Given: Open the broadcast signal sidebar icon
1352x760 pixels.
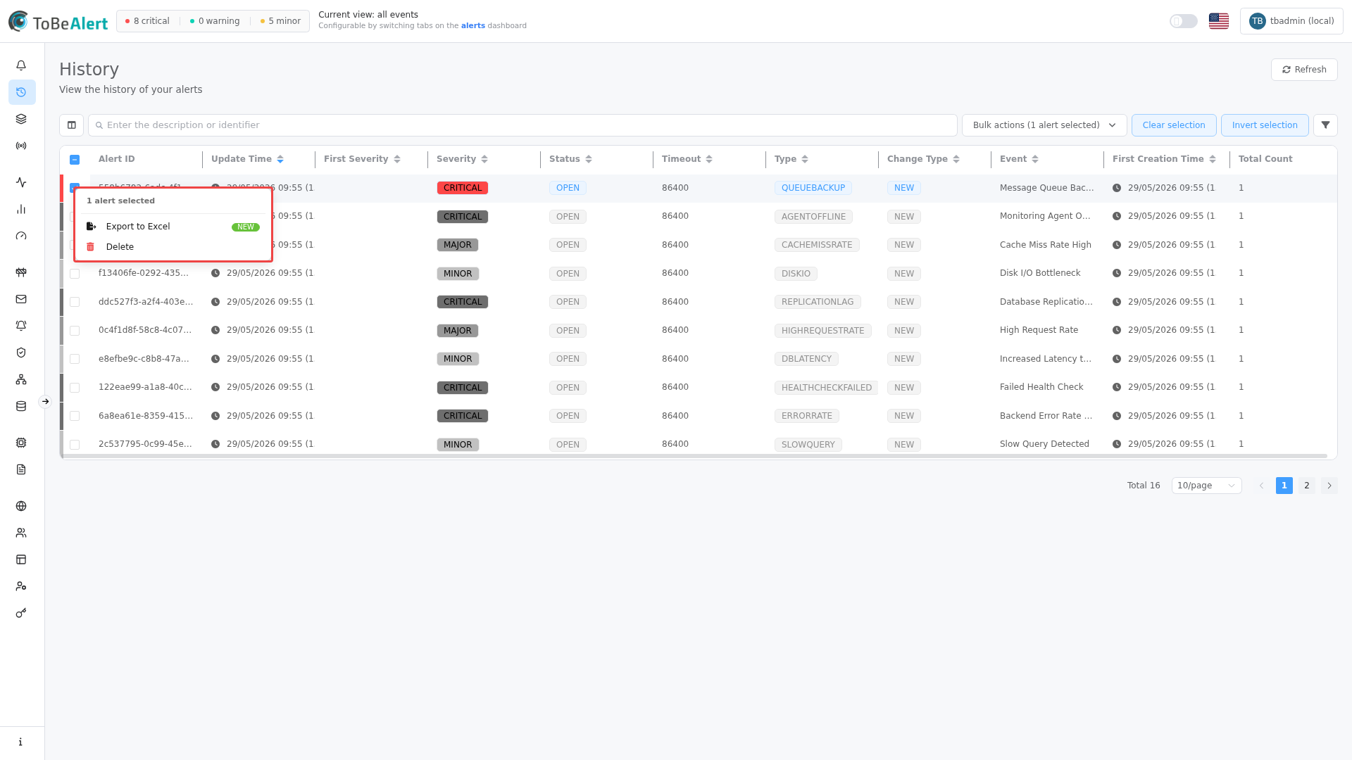Looking at the screenshot, I should 21,146.
